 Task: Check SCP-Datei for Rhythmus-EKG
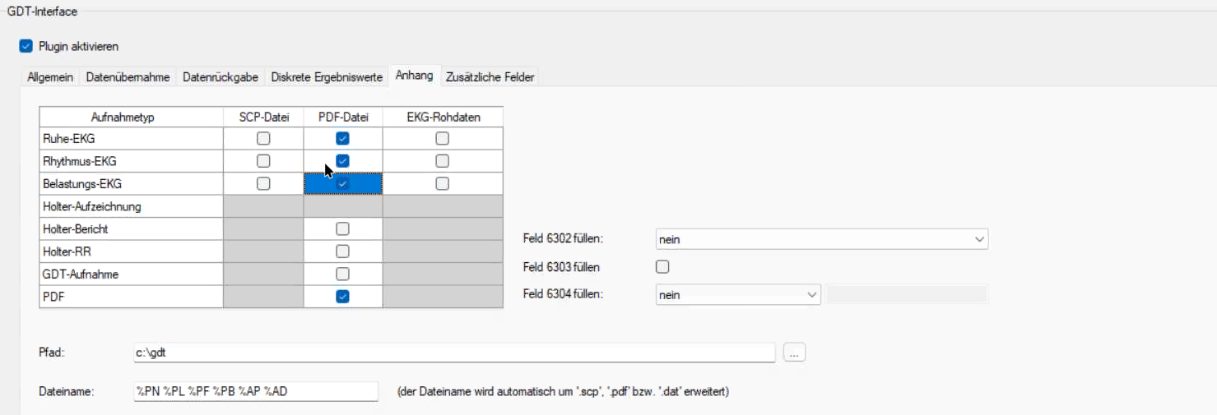pos(263,161)
